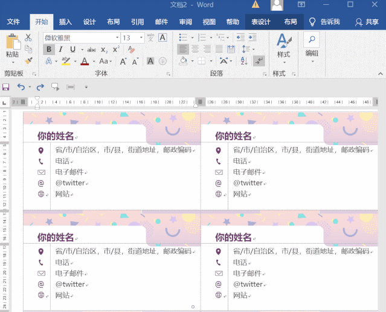Open the font color dropdown arrow
This screenshot has width=386, height=312.
pyautogui.click(x=94, y=61)
